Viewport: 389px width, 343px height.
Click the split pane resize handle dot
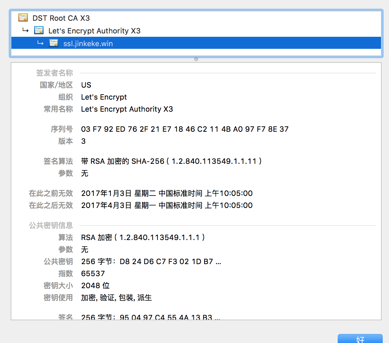pyautogui.click(x=196, y=59)
